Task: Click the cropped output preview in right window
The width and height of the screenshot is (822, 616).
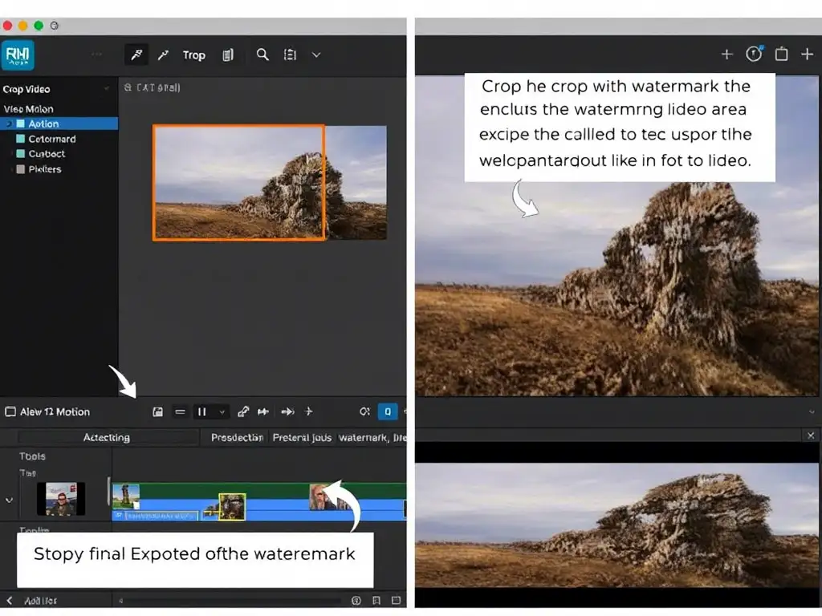Action: click(616, 525)
